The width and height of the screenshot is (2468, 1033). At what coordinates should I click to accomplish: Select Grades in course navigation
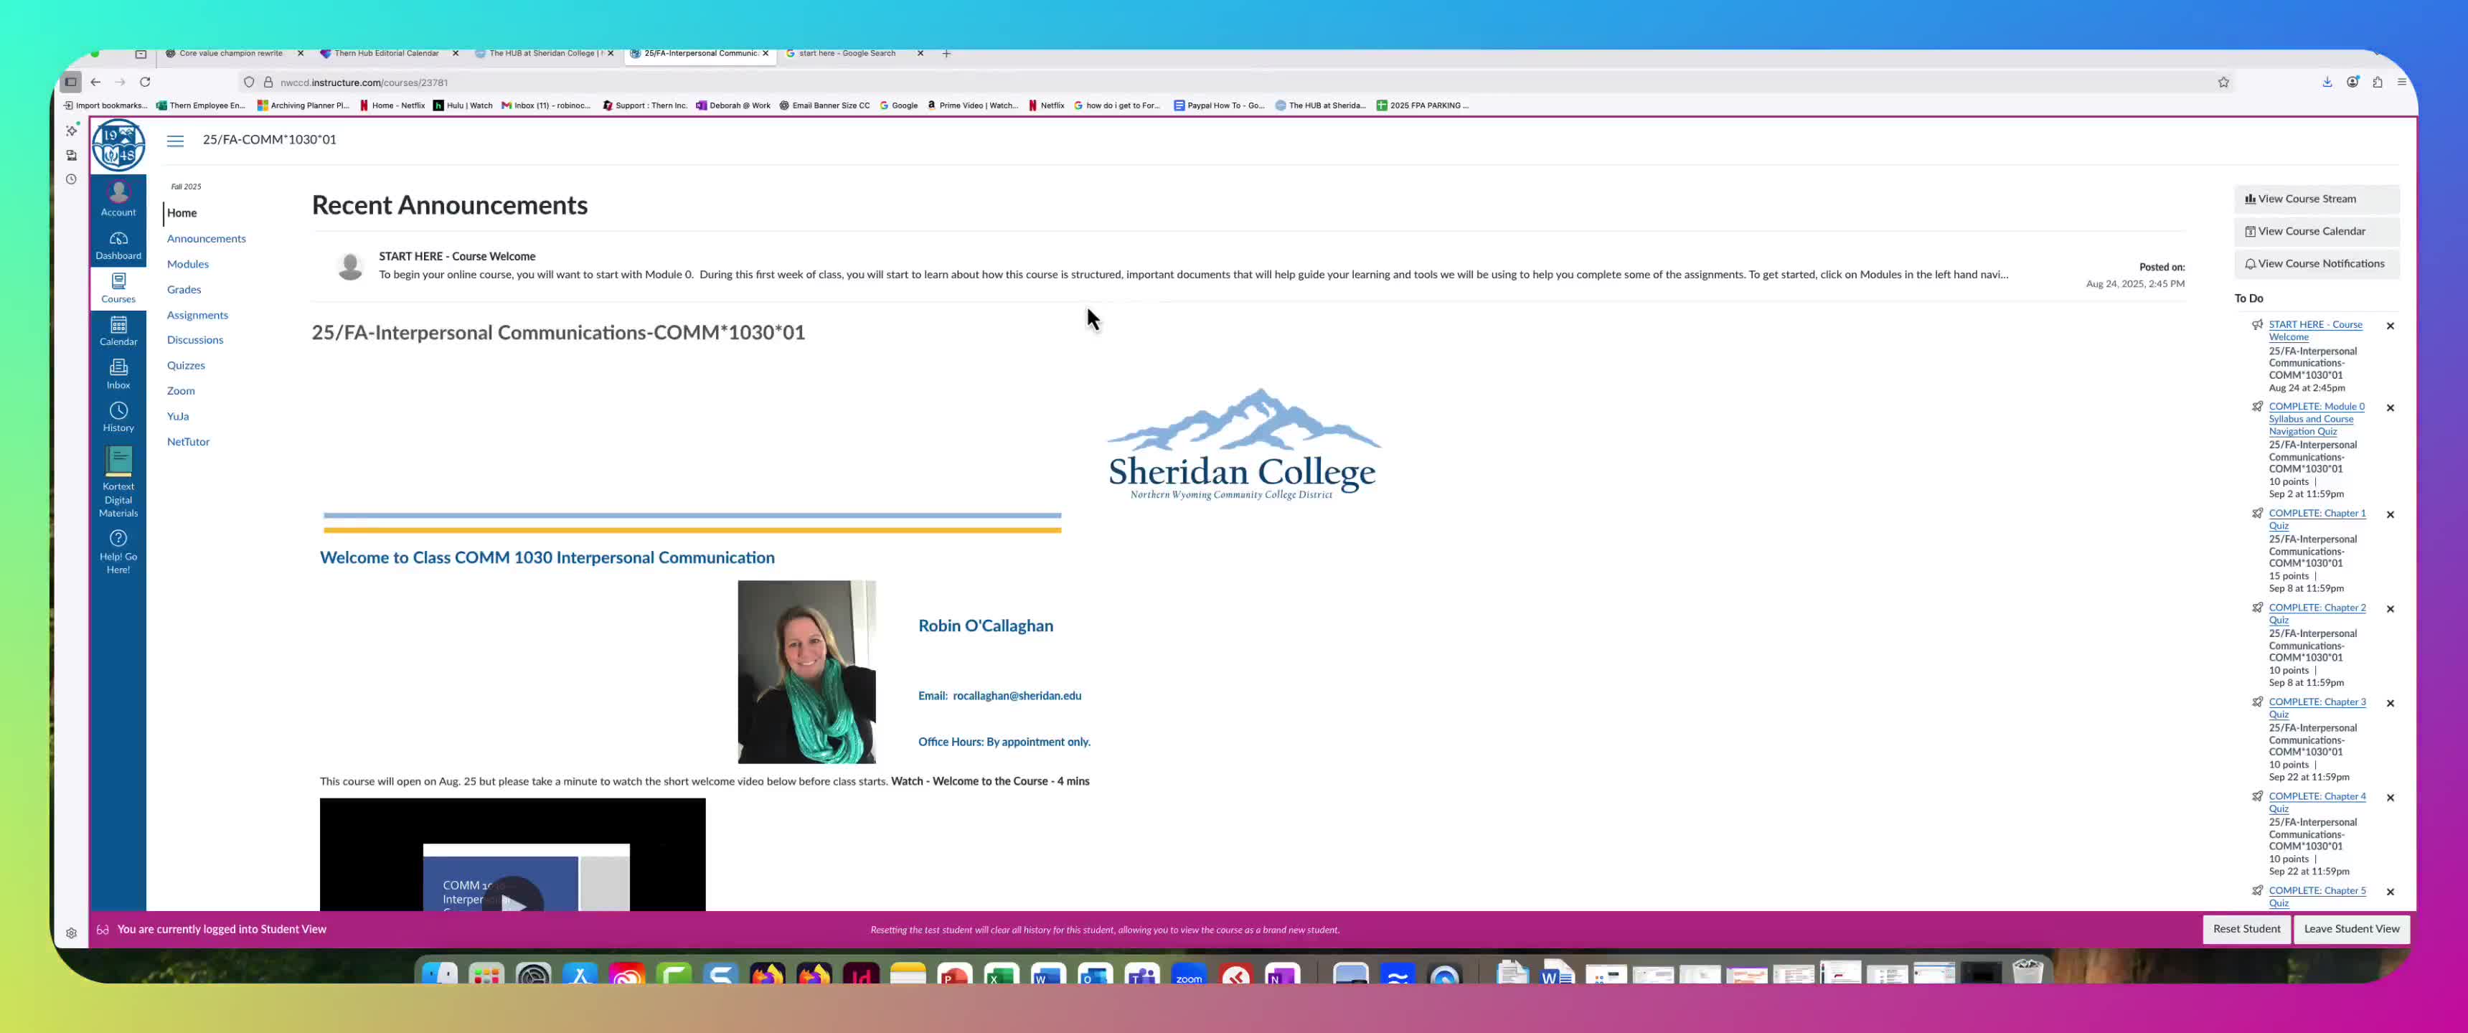pos(184,289)
